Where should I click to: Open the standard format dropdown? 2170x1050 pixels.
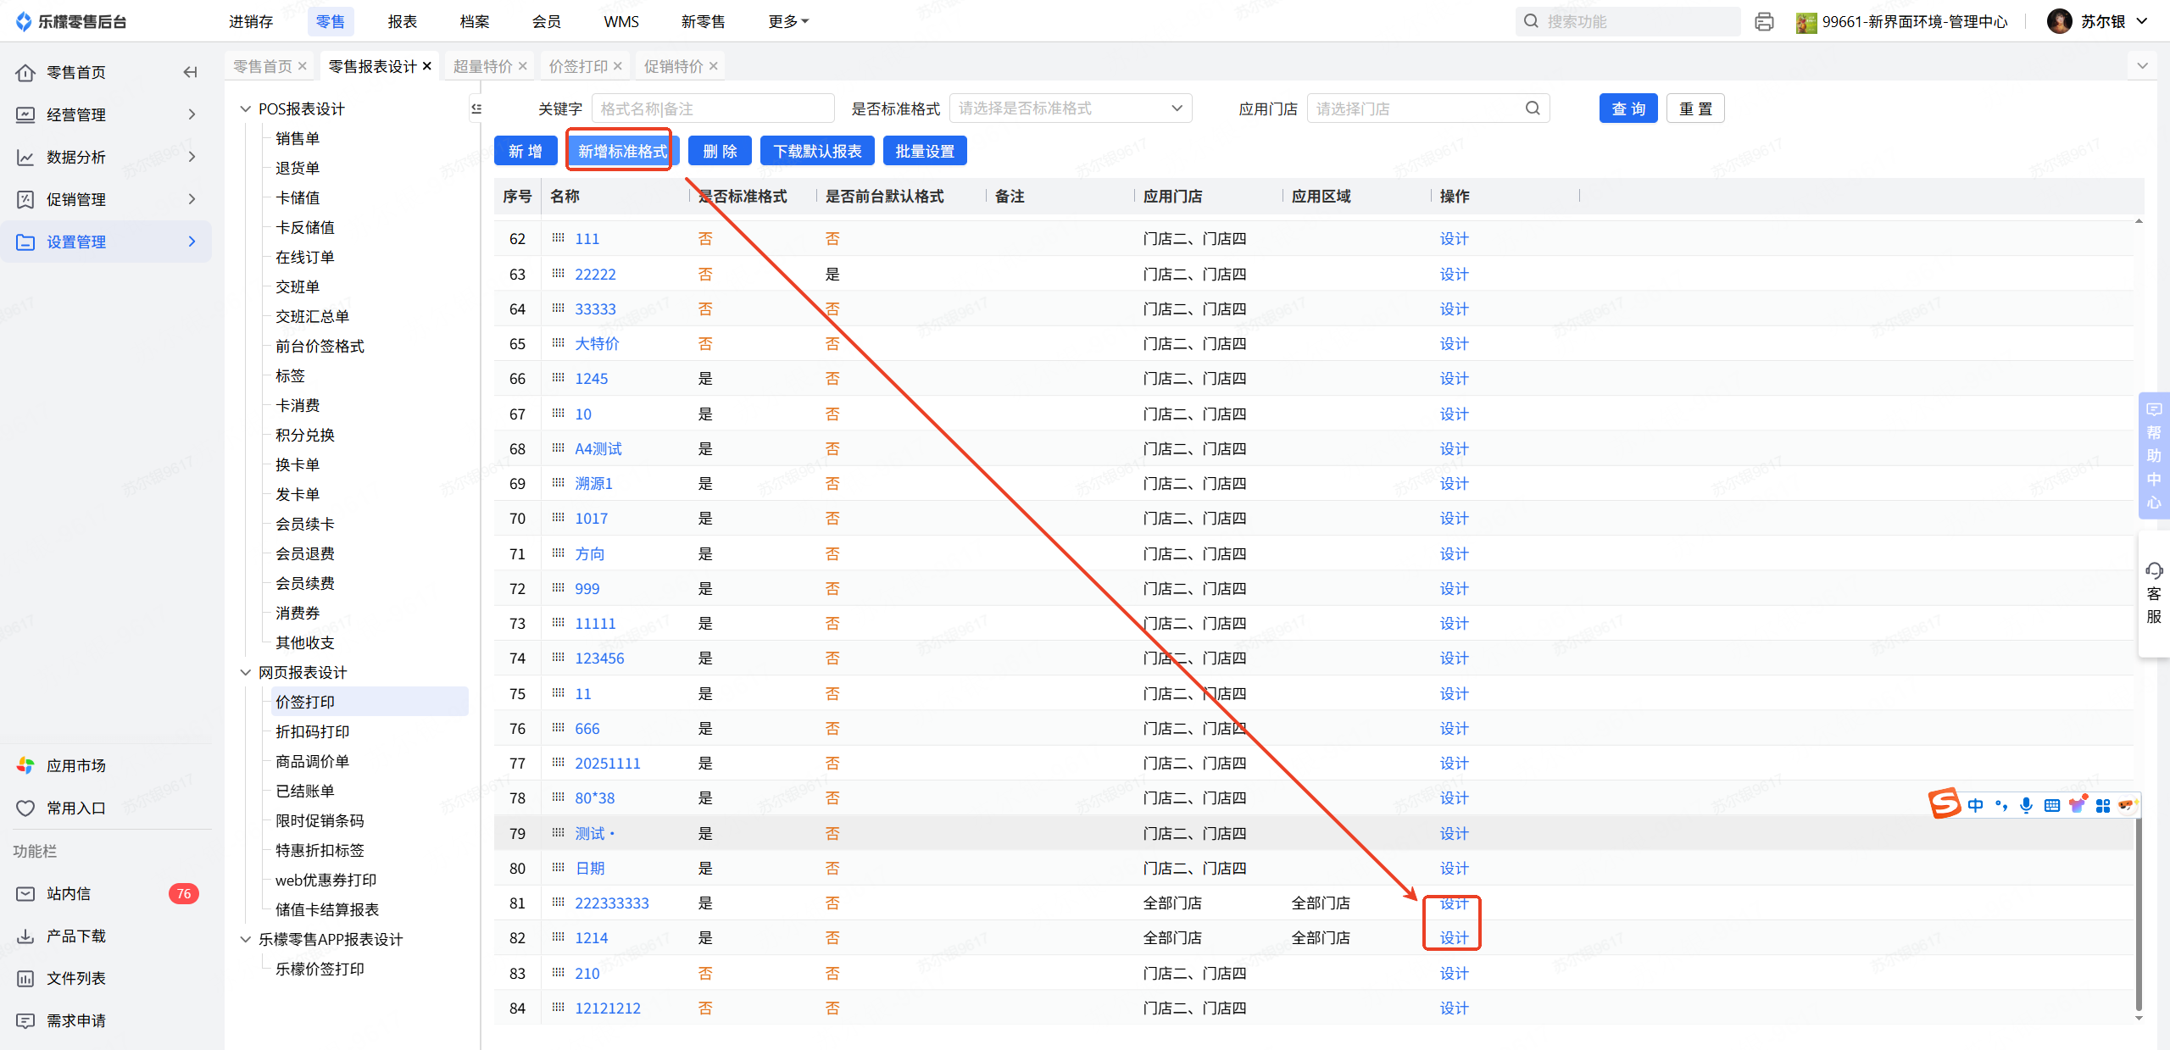(1070, 108)
